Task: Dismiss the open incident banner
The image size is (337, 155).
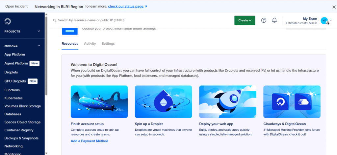Action: [334, 7]
